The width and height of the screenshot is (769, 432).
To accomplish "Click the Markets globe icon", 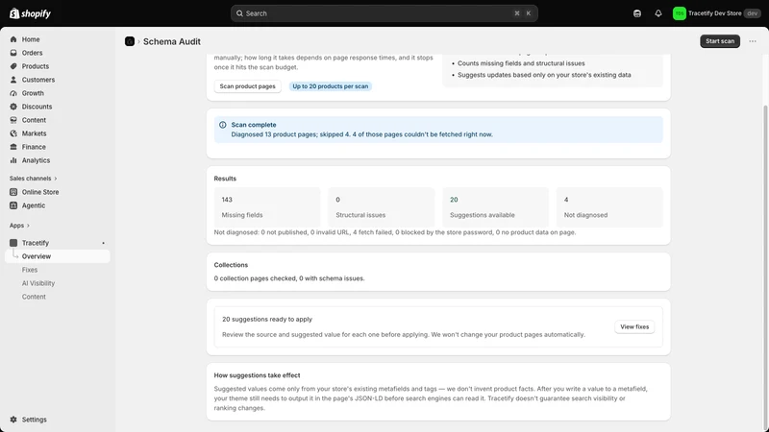I will click(13, 133).
